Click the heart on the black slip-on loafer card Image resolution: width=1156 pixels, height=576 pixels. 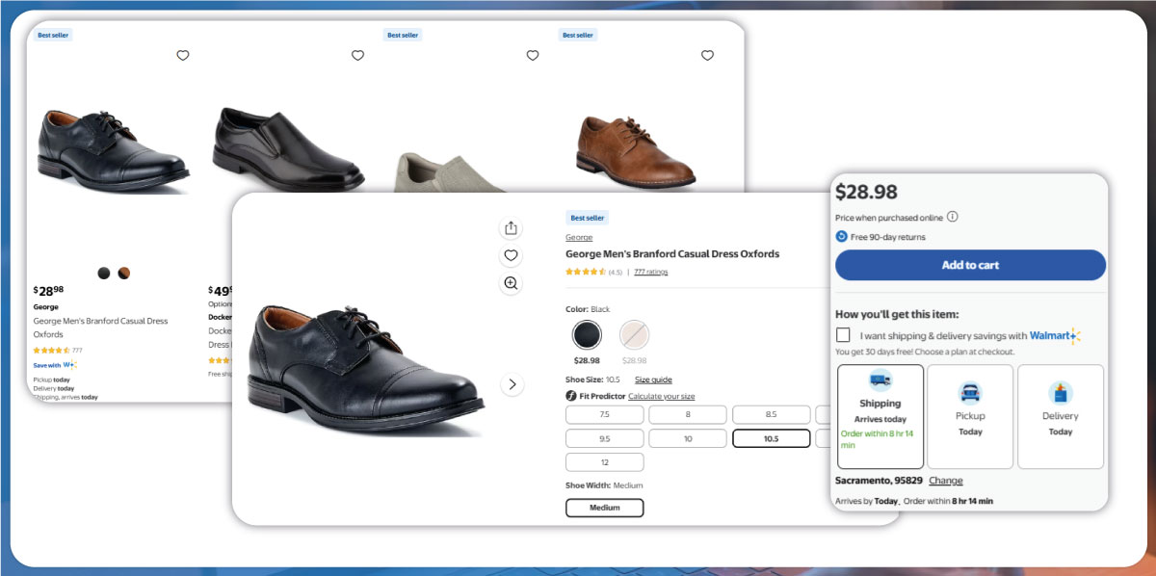357,56
